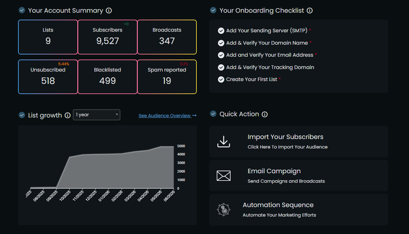Viewport: 409px width, 234px height.
Task: Follow the See Audience Overview link
Action: (168, 116)
